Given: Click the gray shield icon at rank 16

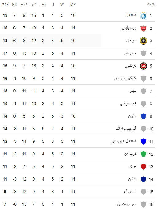Looking at the screenshot, I should click(x=144, y=204).
